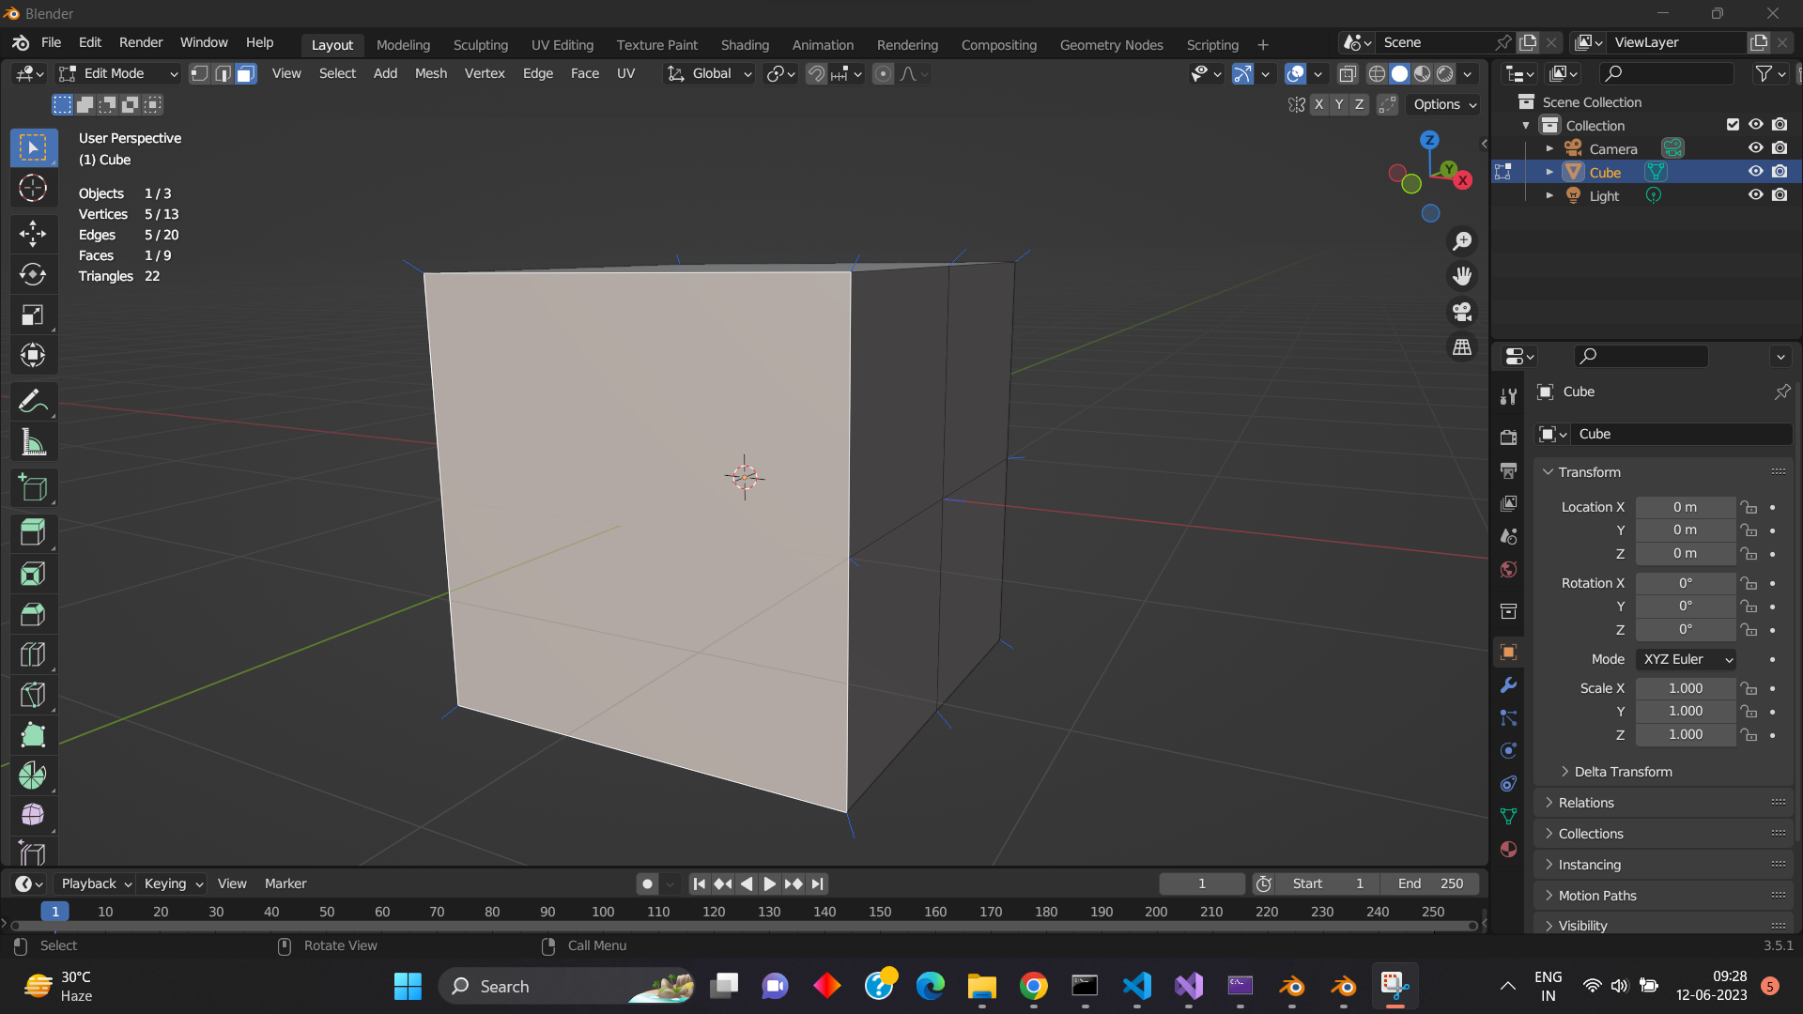The image size is (1803, 1014).
Task: Select the Cursor tool in toolbar
Action: [33, 189]
